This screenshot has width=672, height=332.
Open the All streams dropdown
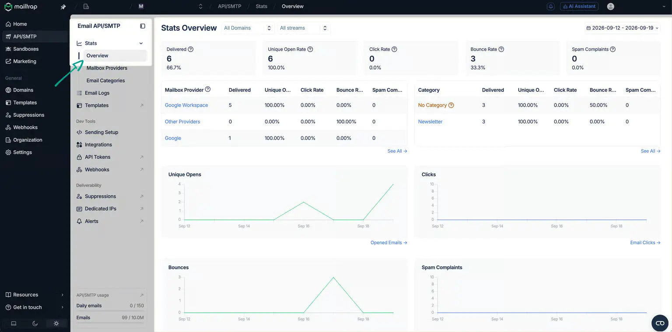click(304, 28)
